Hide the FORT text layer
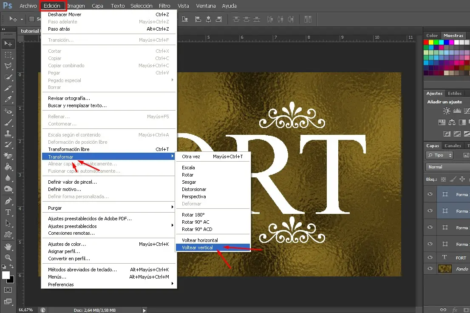470x313 pixels. point(430,257)
